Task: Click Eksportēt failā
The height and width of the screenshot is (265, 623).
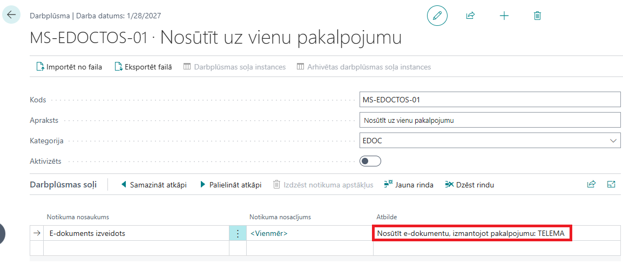Action: [143, 67]
